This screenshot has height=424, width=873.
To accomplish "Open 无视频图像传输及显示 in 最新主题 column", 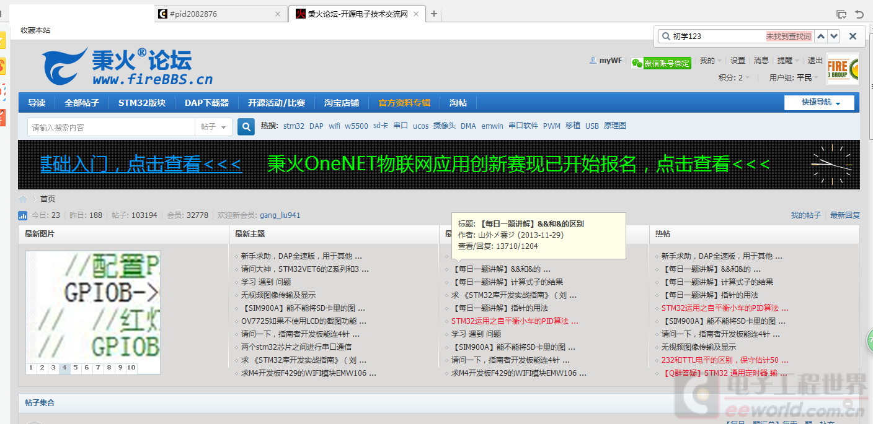I will click(278, 295).
